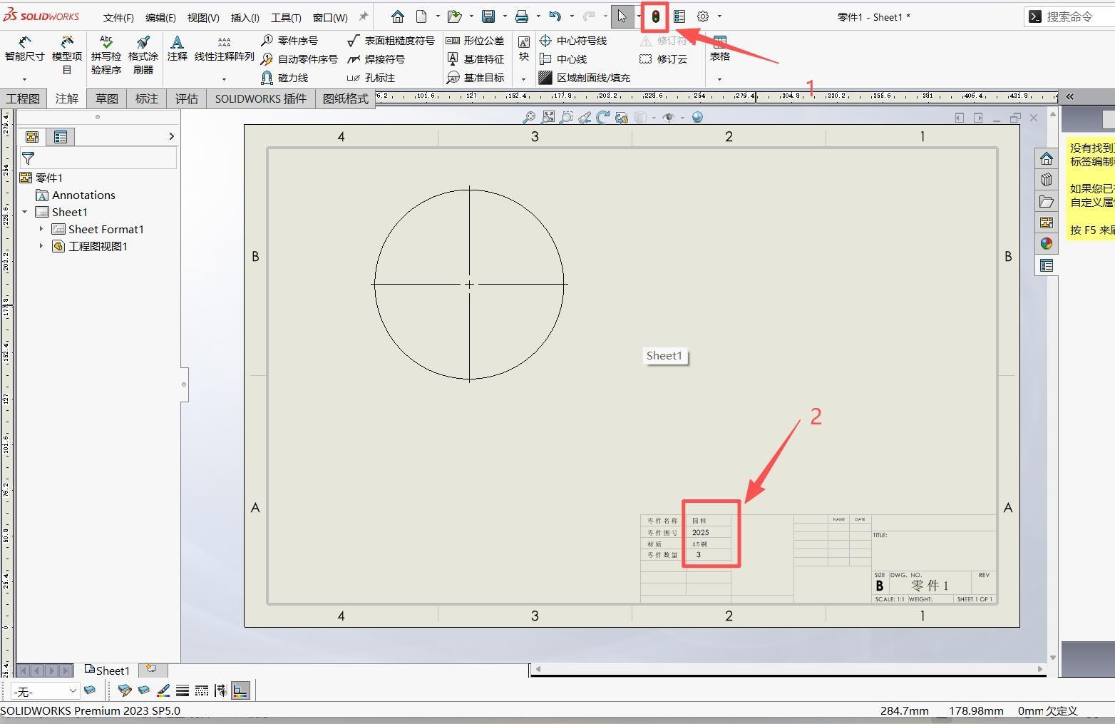Open the 插入(I) menu
The width and height of the screenshot is (1115, 724).
pyautogui.click(x=245, y=18)
